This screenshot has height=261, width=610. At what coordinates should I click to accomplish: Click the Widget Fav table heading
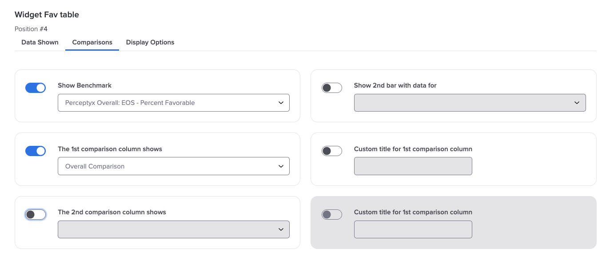pyautogui.click(x=47, y=15)
